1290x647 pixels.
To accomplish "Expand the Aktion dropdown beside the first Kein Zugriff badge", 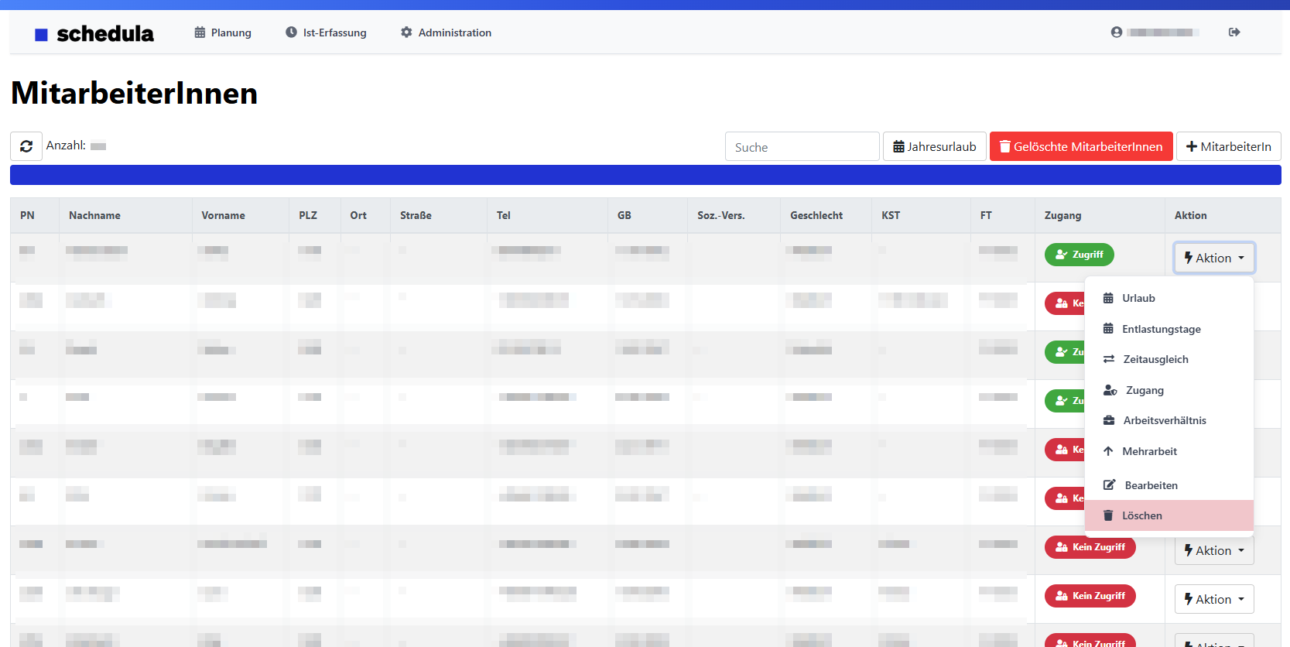I will tap(1213, 551).
